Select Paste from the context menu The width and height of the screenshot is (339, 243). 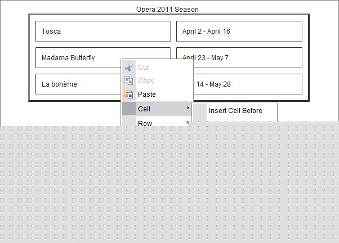tap(147, 94)
